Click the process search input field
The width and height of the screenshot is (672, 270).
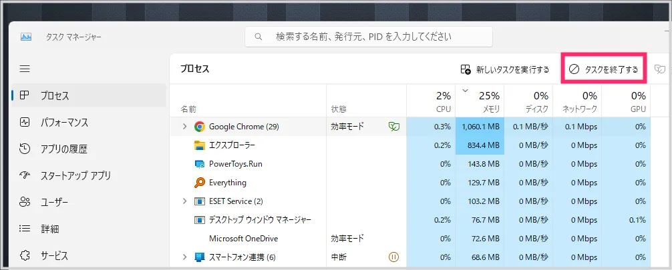pos(369,37)
